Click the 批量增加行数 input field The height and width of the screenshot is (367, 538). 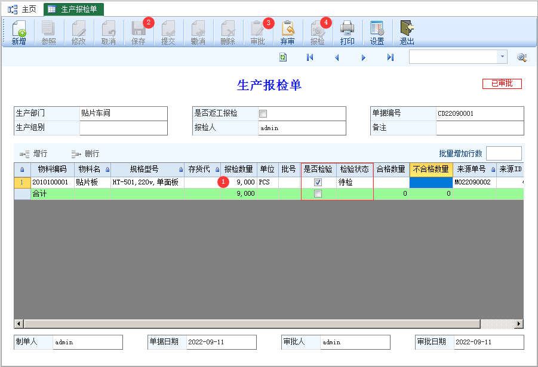coord(504,153)
